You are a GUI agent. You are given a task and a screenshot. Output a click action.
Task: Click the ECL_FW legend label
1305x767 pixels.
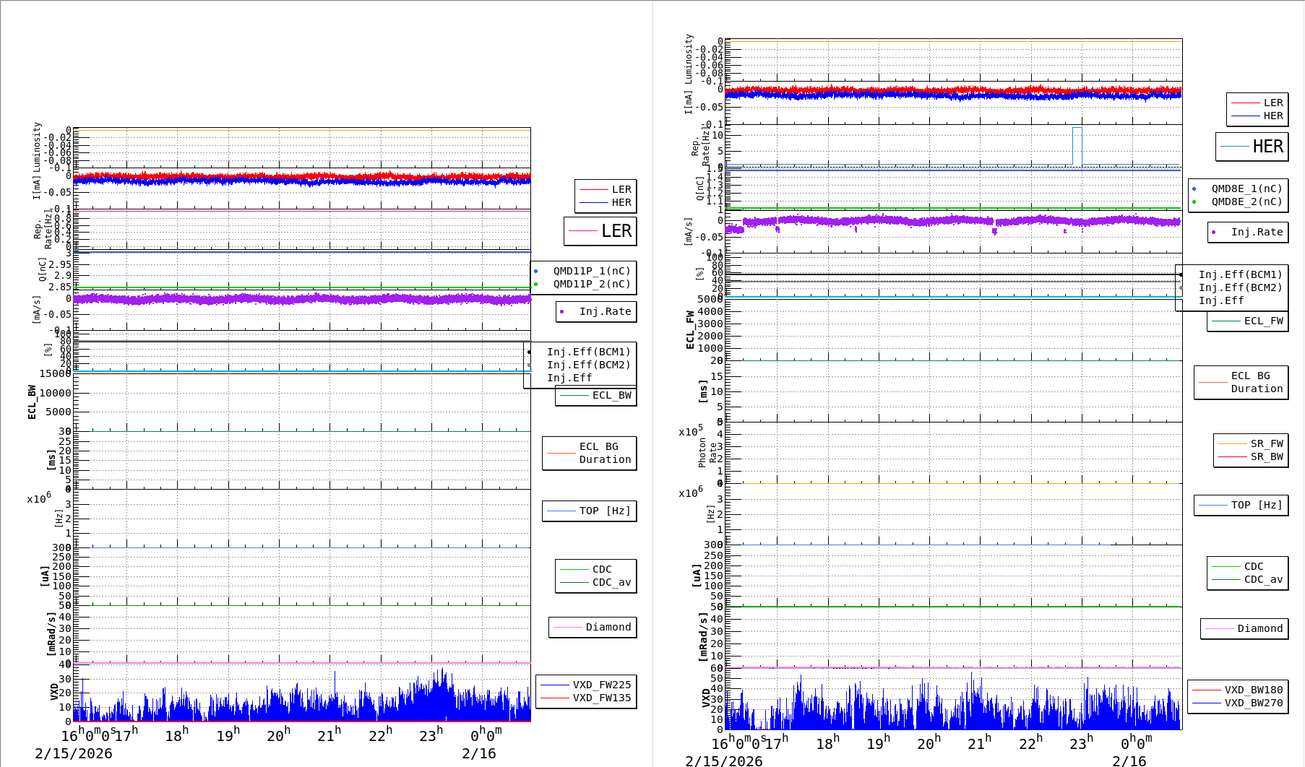point(1263,321)
